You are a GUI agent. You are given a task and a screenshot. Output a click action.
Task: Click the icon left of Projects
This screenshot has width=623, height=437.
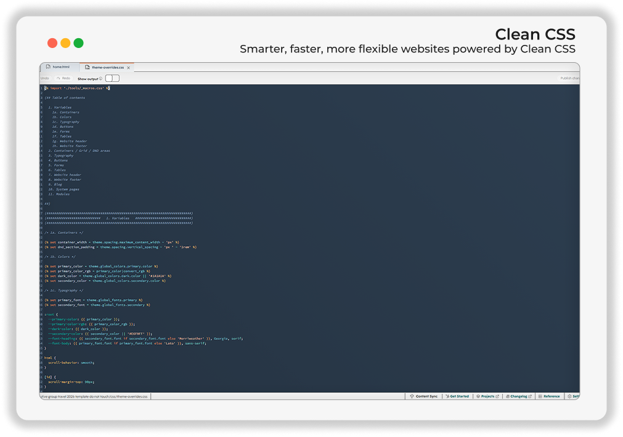(x=478, y=396)
